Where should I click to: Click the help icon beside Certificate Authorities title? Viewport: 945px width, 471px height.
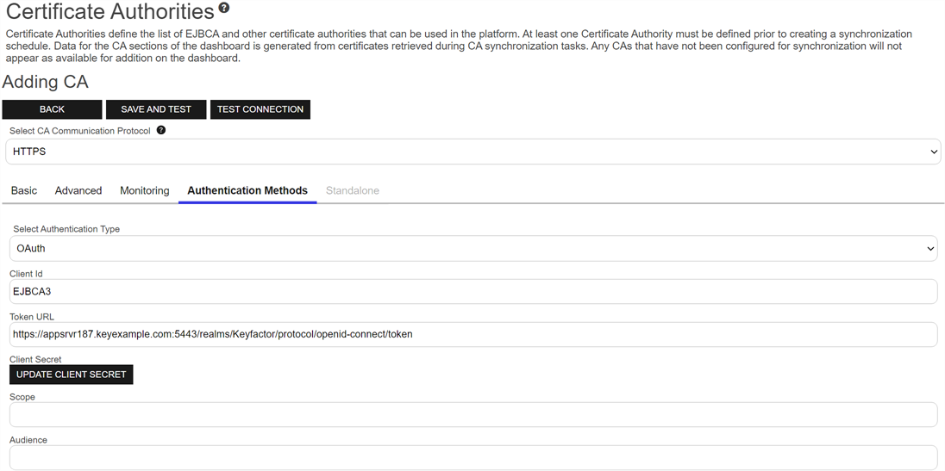224,9
